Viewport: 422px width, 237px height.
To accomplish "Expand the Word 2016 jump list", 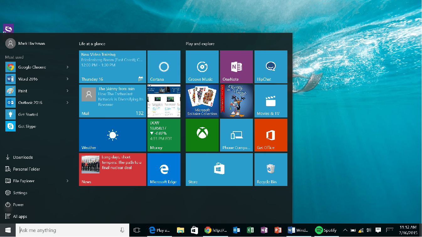I will click(x=68, y=79).
